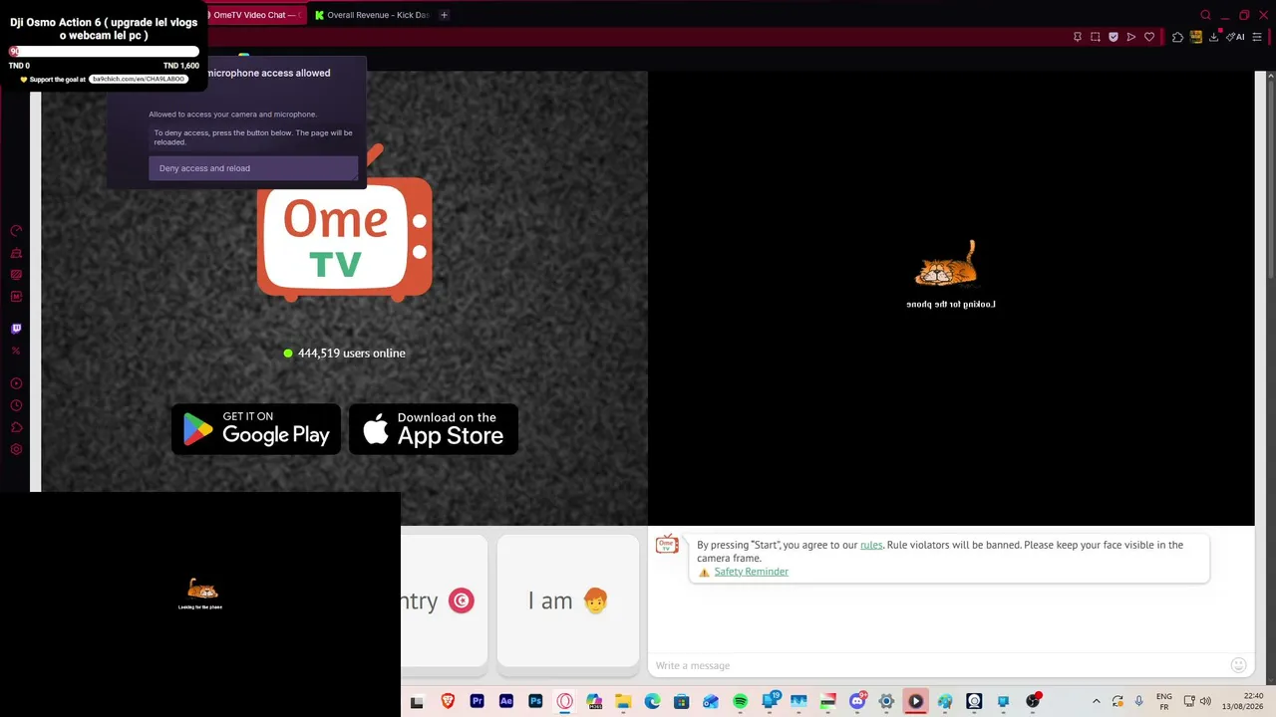Bookmark page with the heart icon
Viewport: 1276px width, 717px height.
[1149, 37]
